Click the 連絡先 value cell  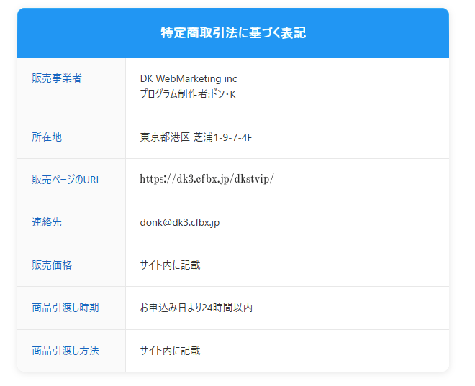pyautogui.click(x=287, y=223)
